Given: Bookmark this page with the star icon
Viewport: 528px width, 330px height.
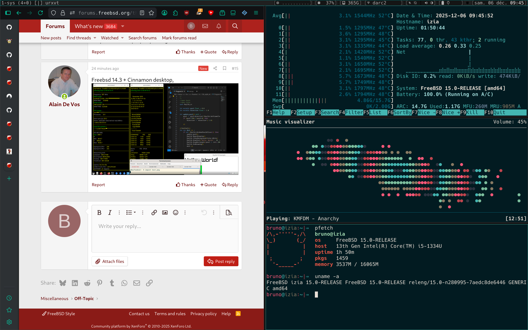Looking at the screenshot, I should (151, 13).
